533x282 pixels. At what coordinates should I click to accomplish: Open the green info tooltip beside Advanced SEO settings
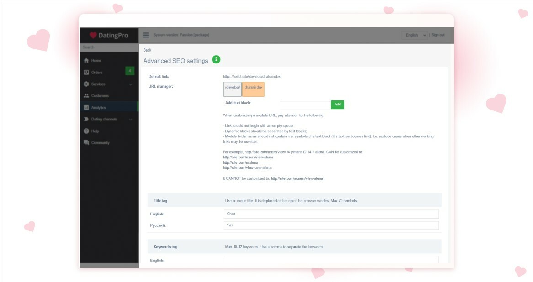pyautogui.click(x=216, y=59)
